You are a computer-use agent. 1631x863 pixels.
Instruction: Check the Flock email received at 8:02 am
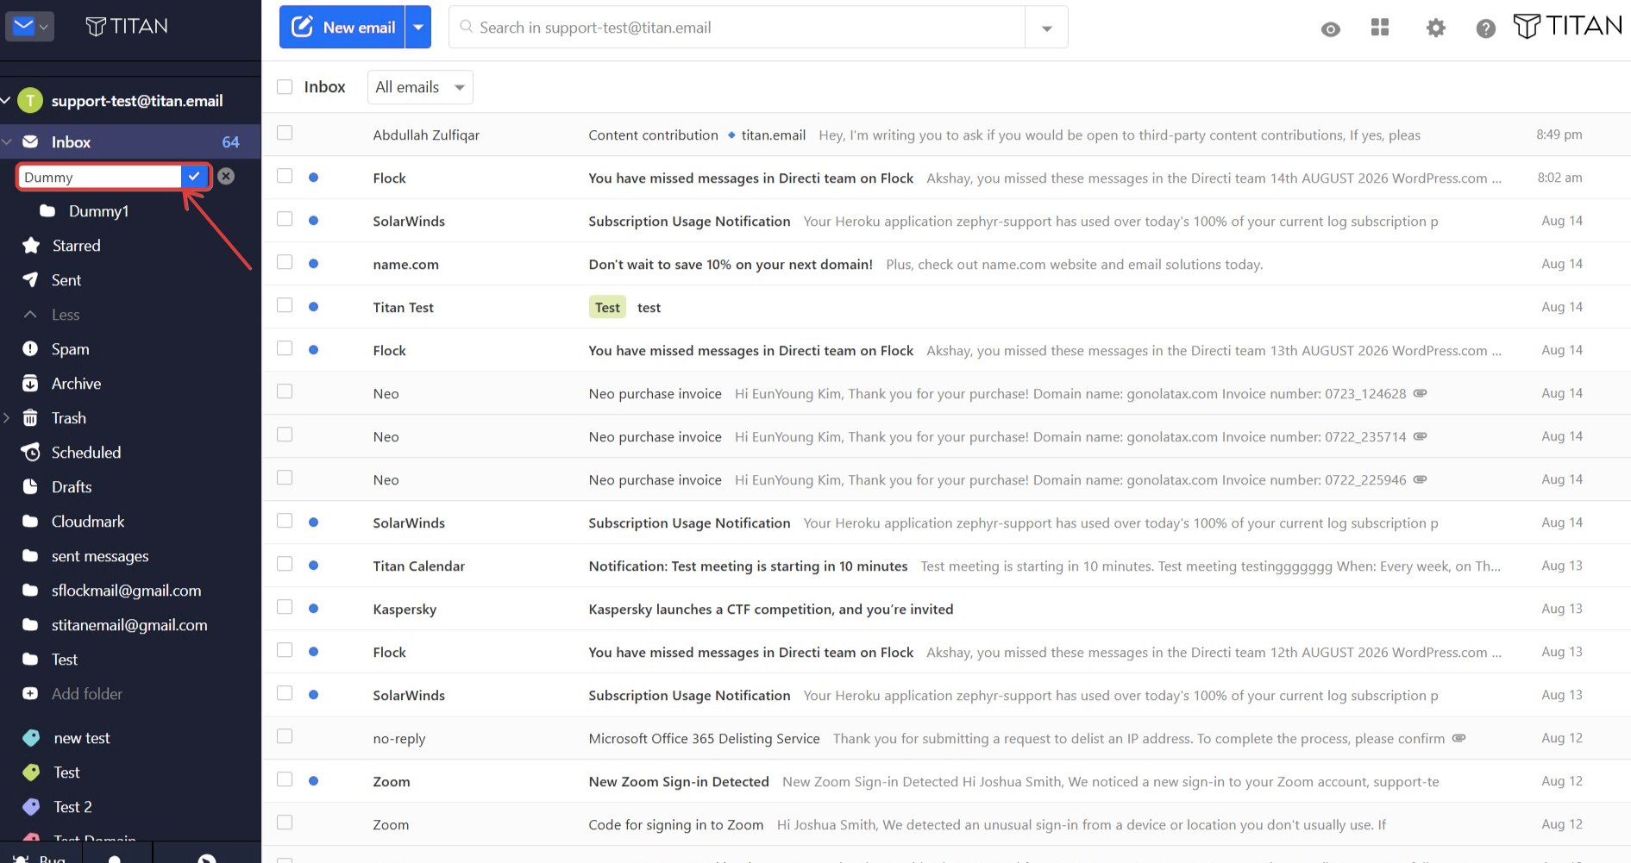coord(285,176)
